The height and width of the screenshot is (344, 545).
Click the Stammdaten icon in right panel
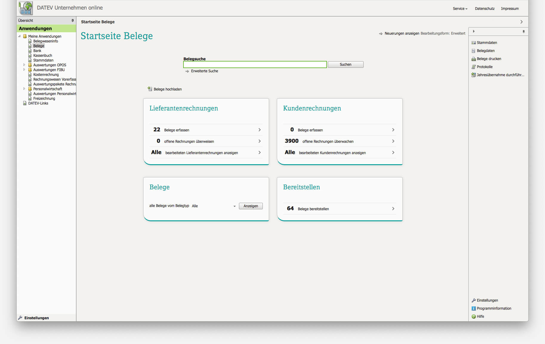tap(473, 43)
